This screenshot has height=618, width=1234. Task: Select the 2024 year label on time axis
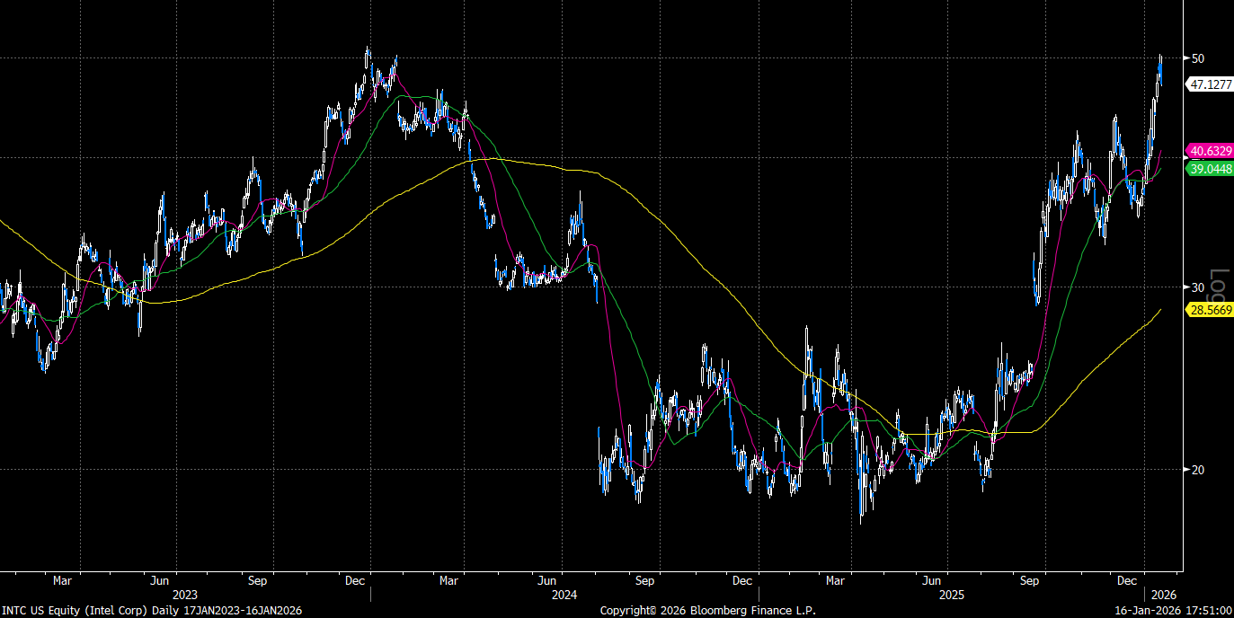coord(564,595)
